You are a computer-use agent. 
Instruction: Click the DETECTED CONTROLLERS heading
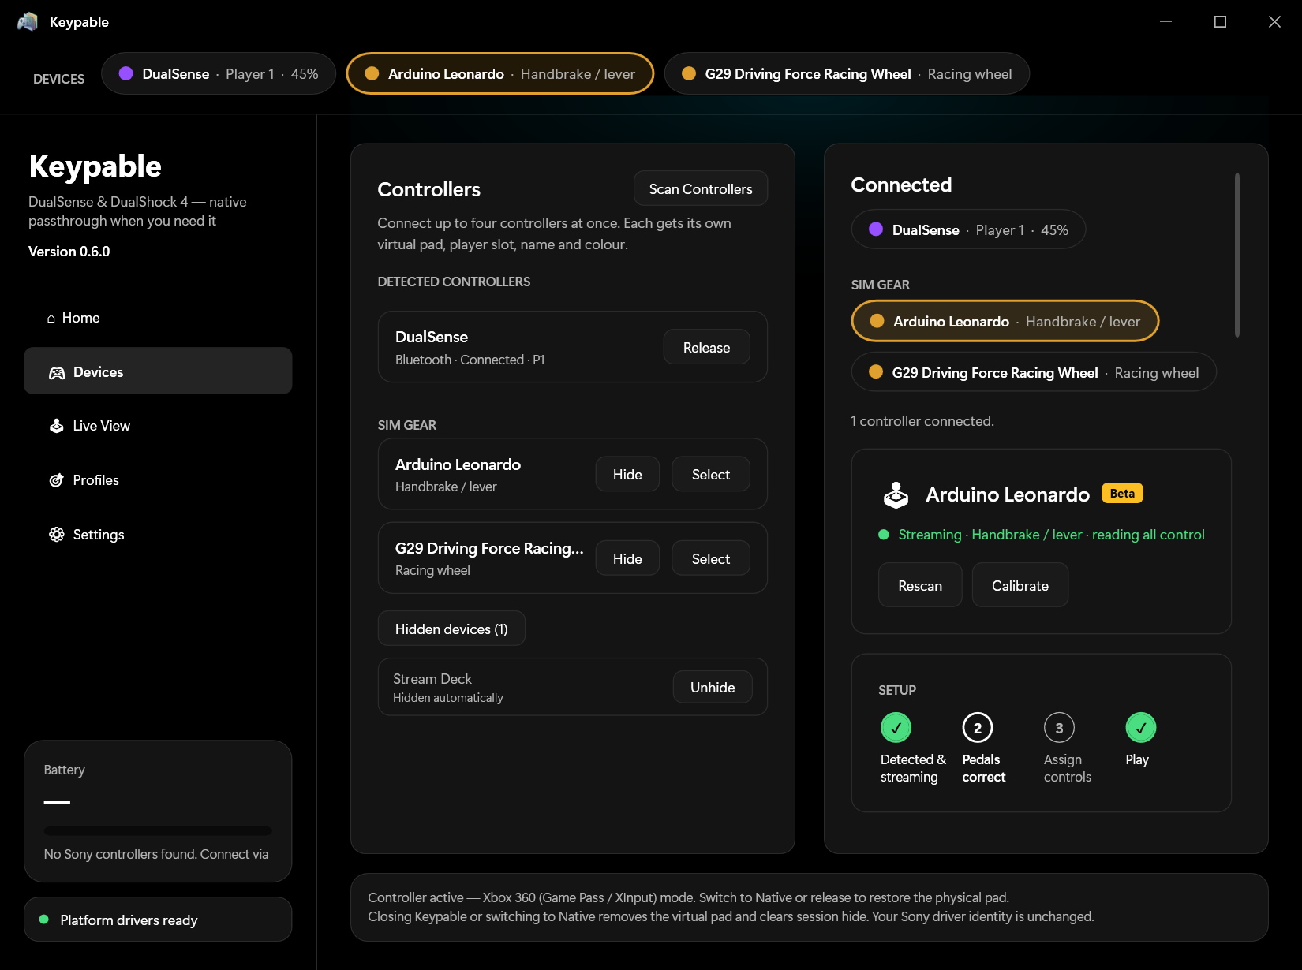tap(454, 282)
